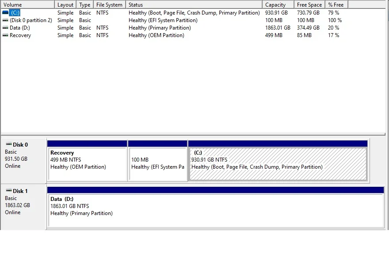Sort by the Capacity column header
Image resolution: width=389 pixels, height=272 pixels.
(278, 5)
